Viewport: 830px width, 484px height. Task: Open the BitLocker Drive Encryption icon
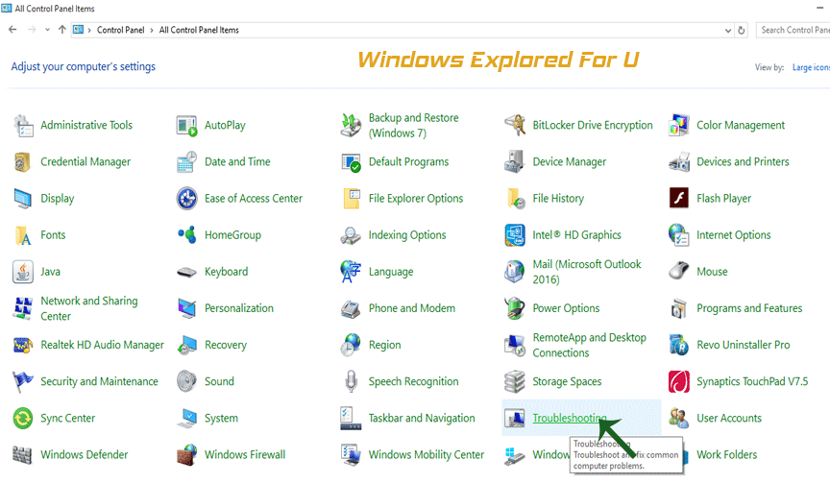point(515,126)
